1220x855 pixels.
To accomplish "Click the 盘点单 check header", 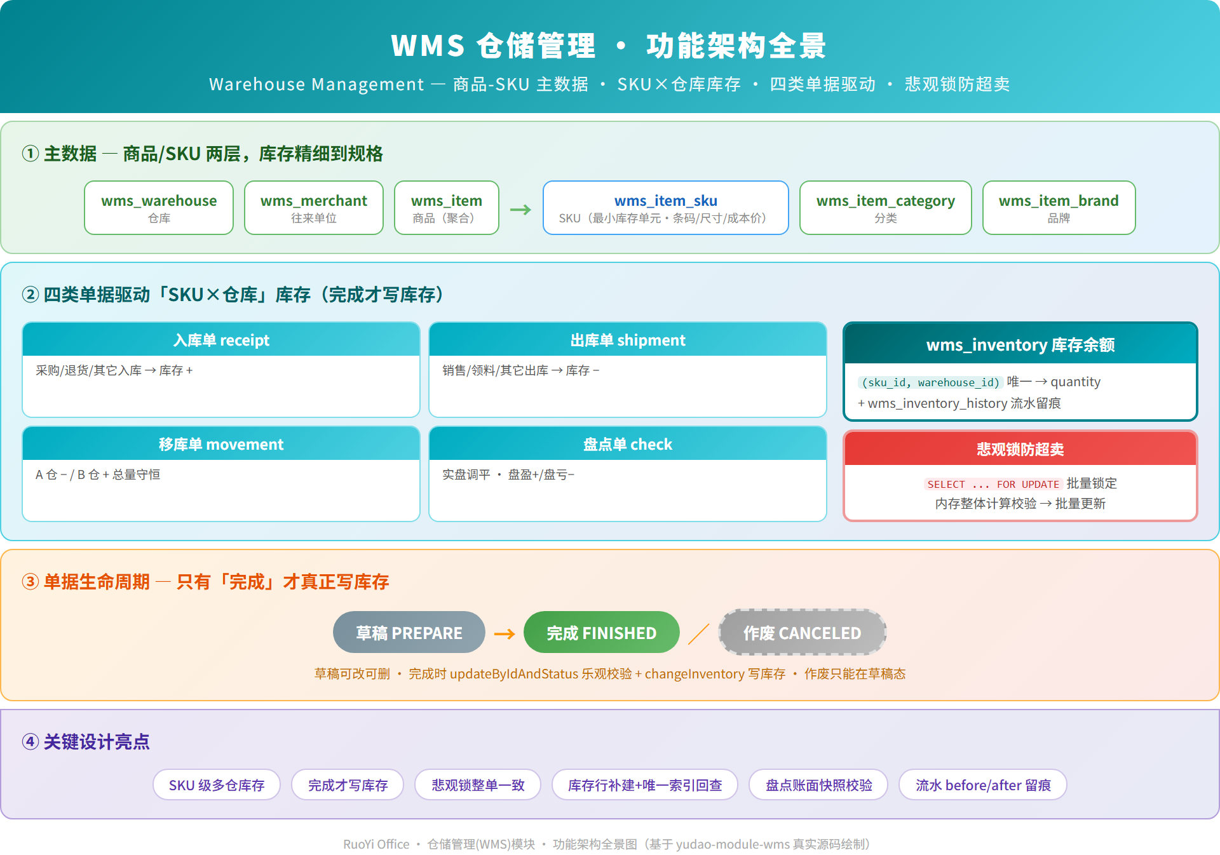I will pyautogui.click(x=628, y=444).
